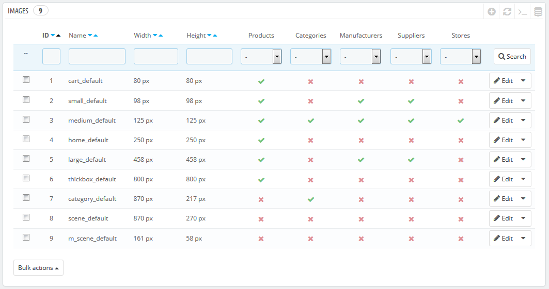Open action caret next to cart_default Edit

[x=523, y=81]
